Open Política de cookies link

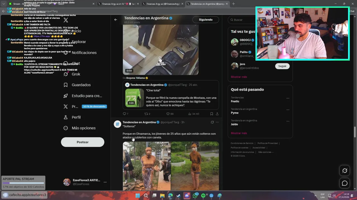pos(239,148)
